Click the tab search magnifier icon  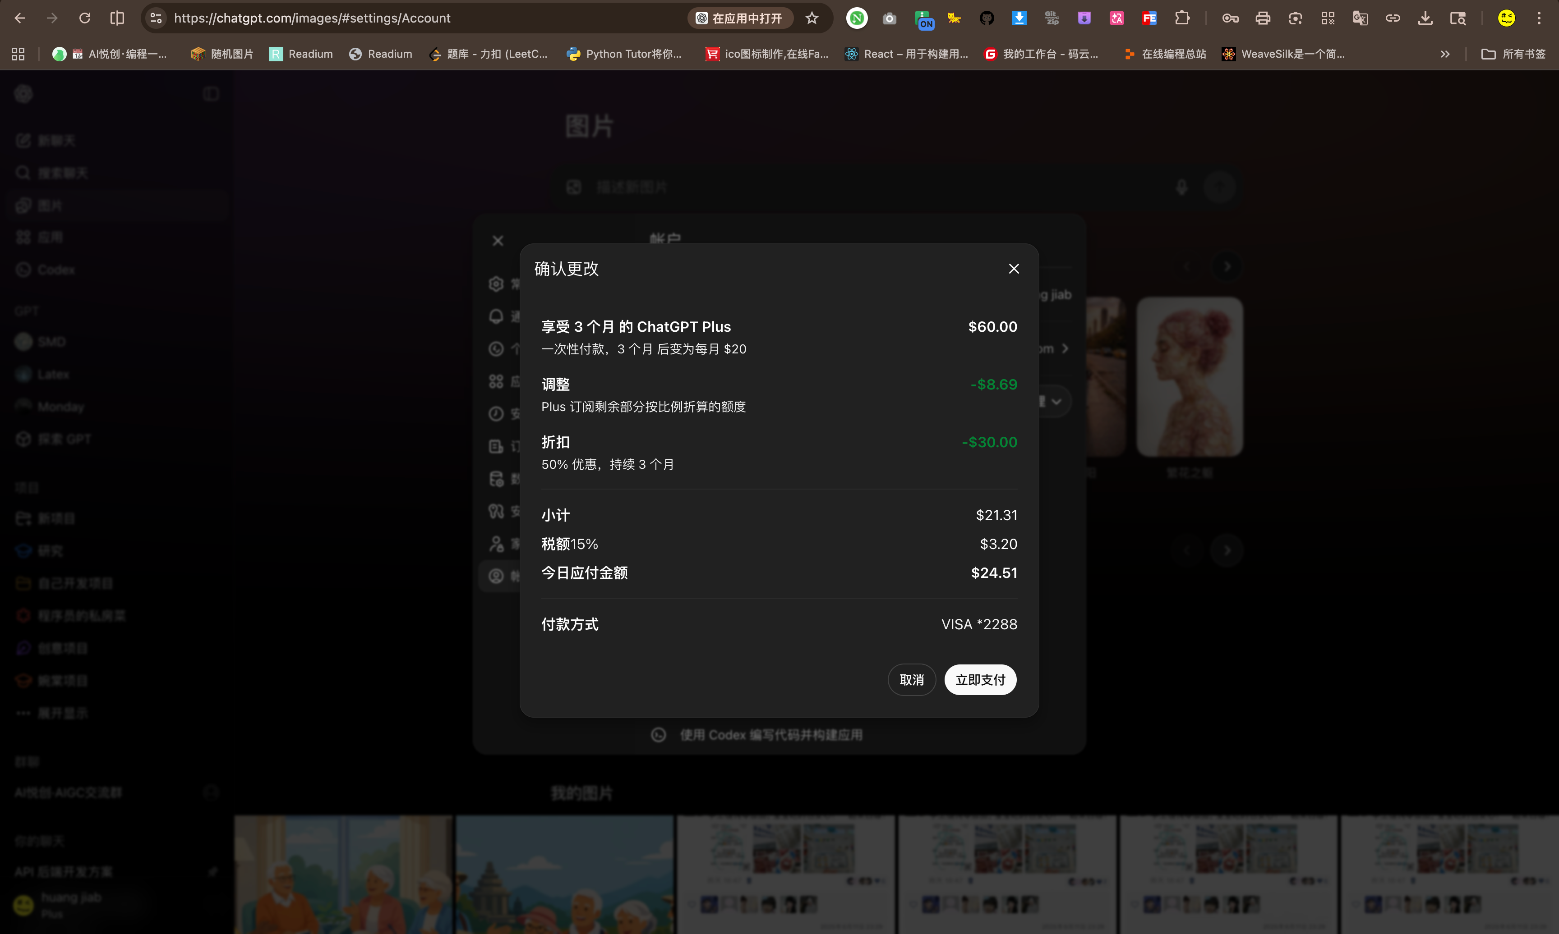coord(1458,18)
